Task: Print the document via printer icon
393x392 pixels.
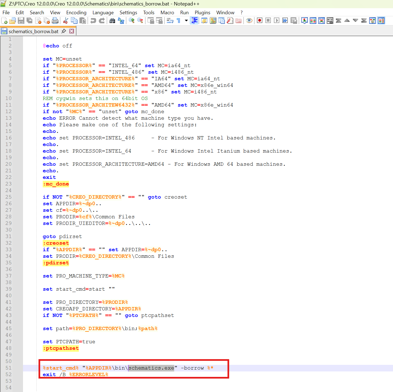Action: [x=55, y=21]
